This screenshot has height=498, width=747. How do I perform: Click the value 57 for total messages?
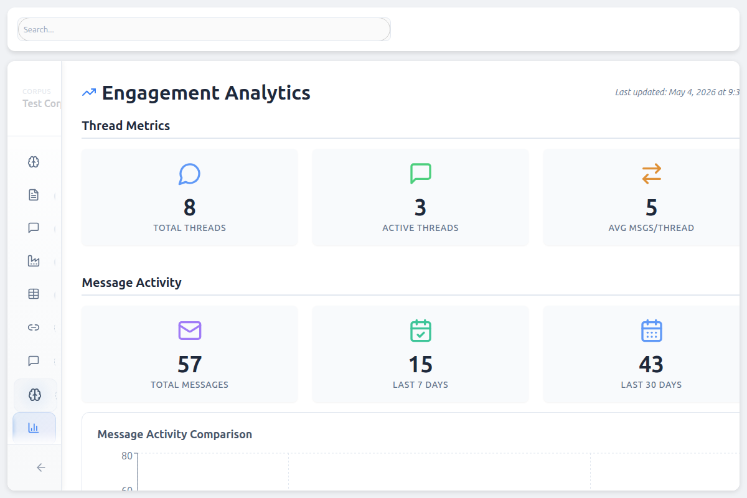[190, 364]
